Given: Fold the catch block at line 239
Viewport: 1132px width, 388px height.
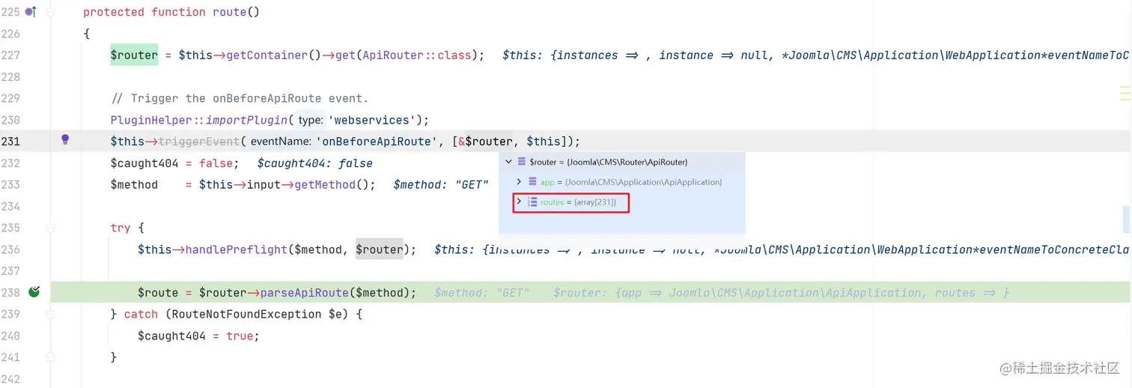Looking at the screenshot, I should tap(51, 314).
